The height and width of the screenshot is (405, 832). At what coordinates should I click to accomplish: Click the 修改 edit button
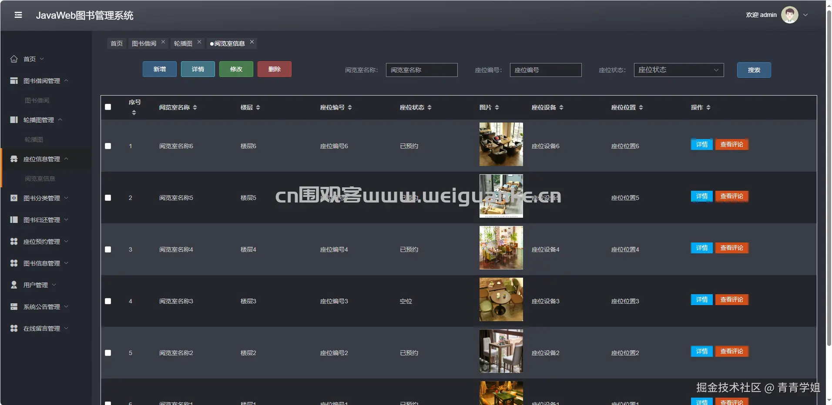pos(236,69)
